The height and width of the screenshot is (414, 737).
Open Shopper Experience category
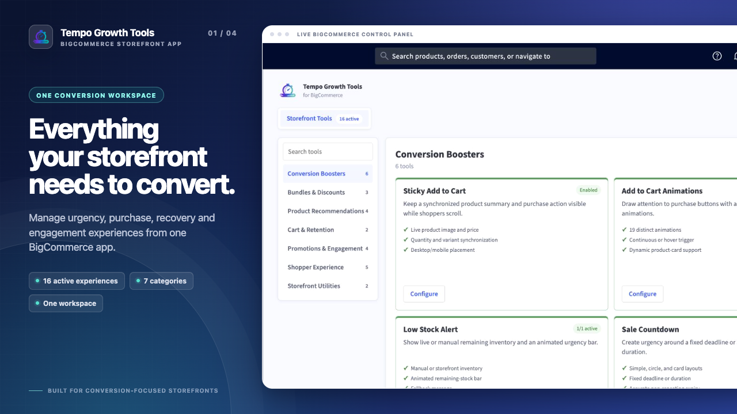(328, 267)
